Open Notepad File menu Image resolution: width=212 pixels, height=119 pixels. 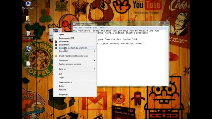click(75, 28)
